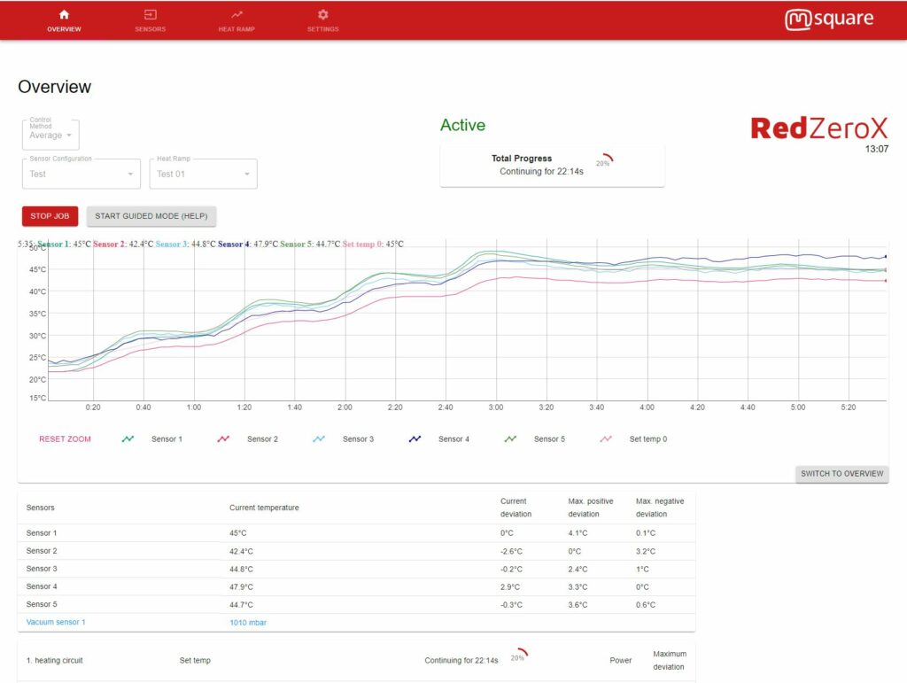Open the Control Method Average dropdown
907x683 pixels.
50,134
